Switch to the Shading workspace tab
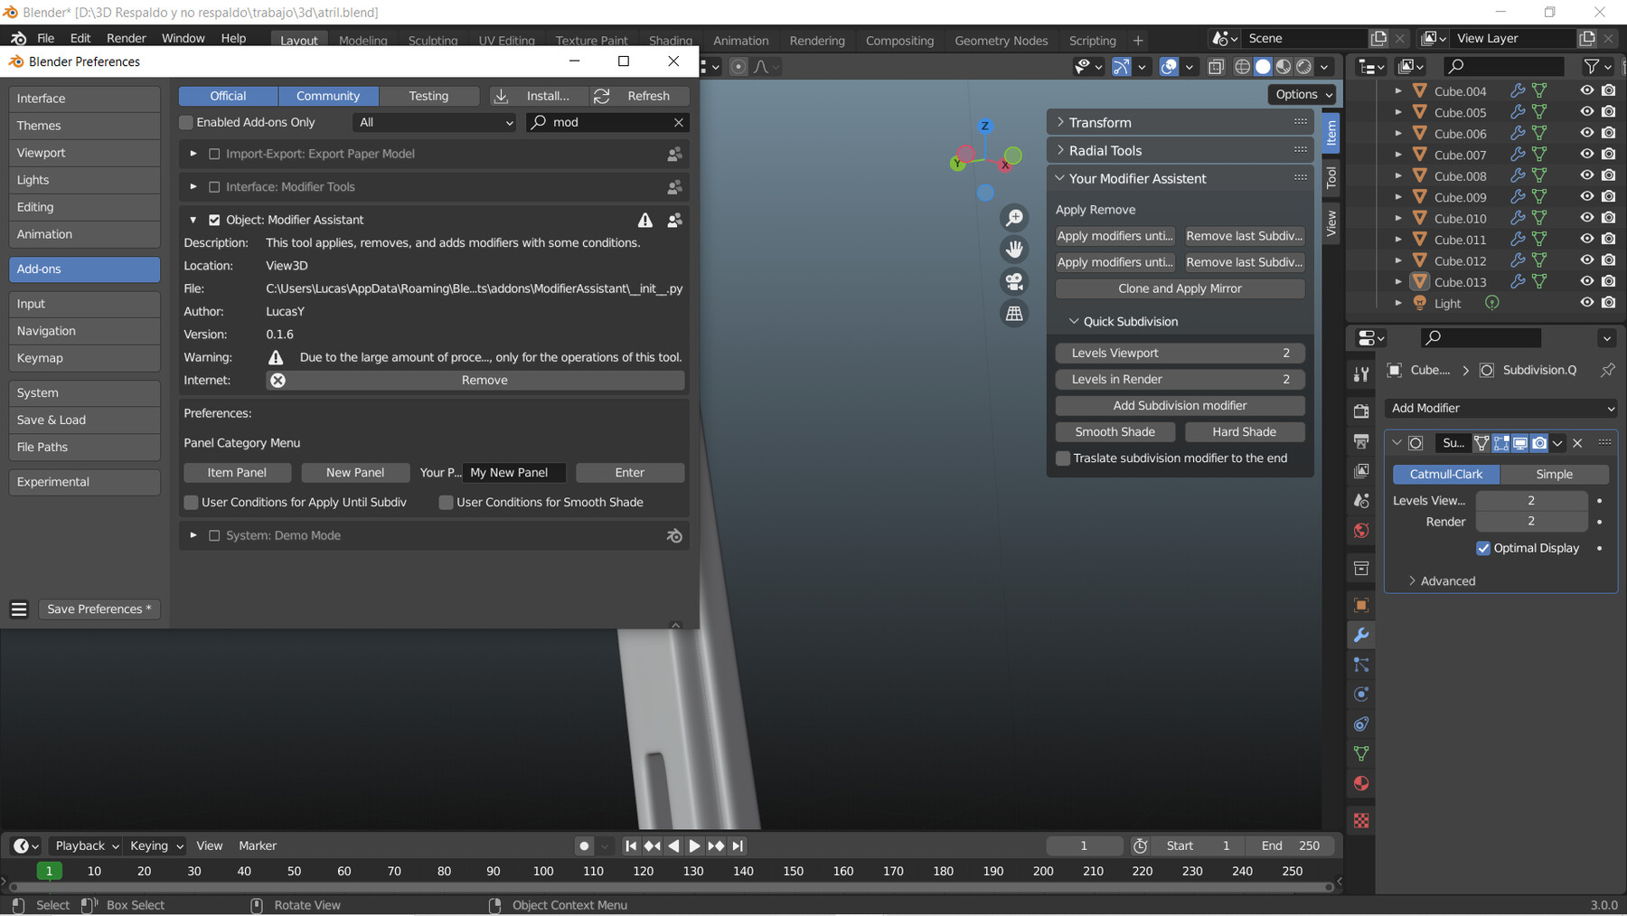 (x=670, y=40)
